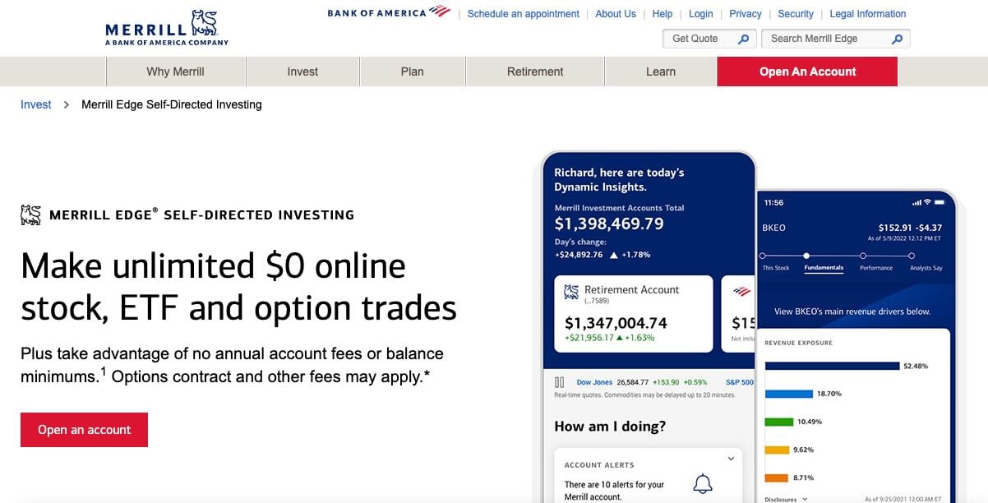Click the footnote 1 superscript after minimums
Viewport: 988px width, 503px height.
[104, 372]
